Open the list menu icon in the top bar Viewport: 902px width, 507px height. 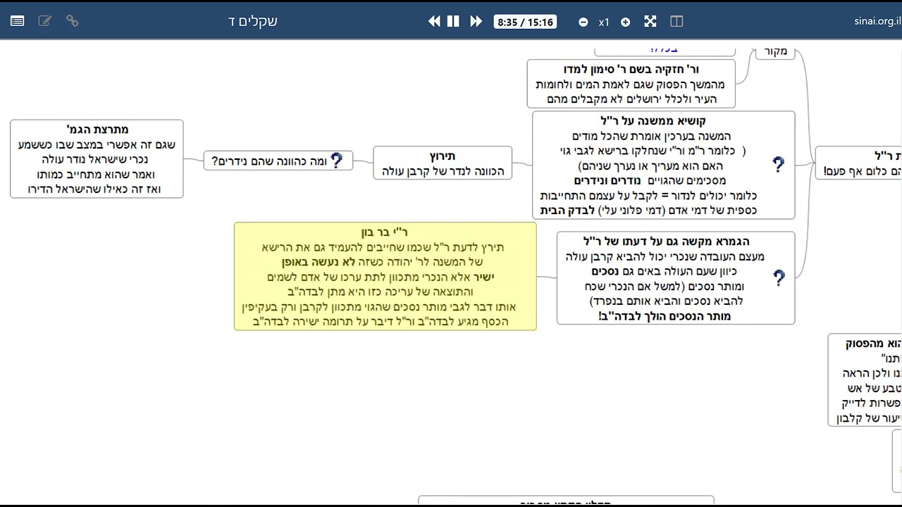pos(18,21)
